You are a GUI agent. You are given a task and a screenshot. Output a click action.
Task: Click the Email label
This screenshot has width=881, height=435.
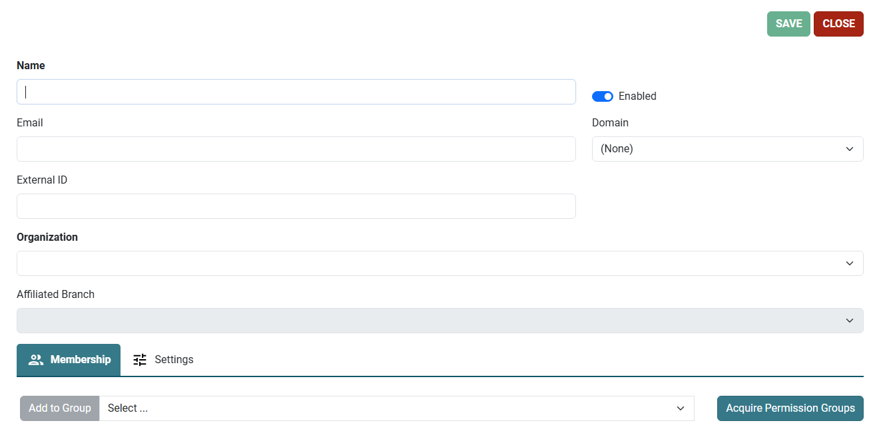(x=30, y=123)
